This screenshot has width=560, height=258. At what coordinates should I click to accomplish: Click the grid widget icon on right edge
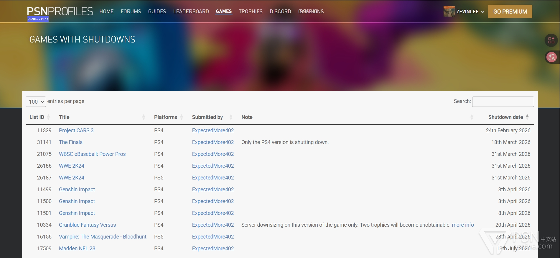point(551,40)
